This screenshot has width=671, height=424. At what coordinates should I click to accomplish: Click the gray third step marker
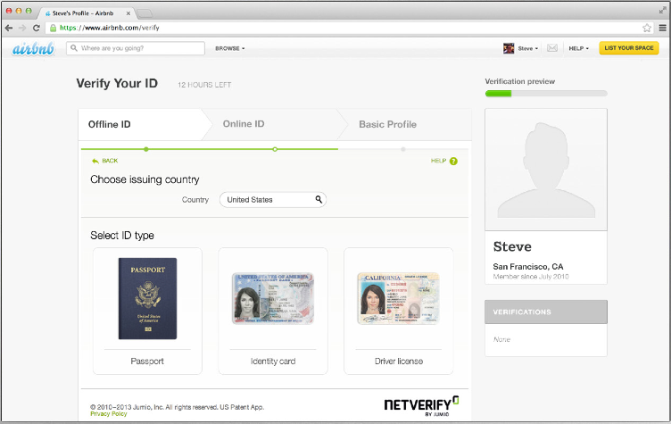point(403,149)
